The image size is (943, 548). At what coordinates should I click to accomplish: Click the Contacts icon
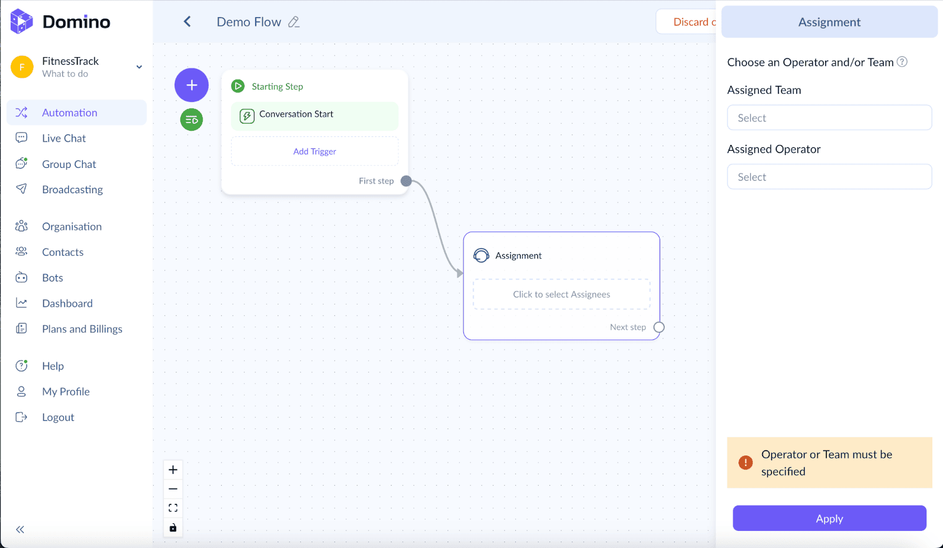point(21,252)
